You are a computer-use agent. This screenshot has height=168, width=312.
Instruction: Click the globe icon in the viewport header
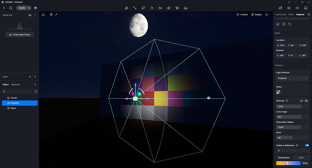tap(51, 14)
